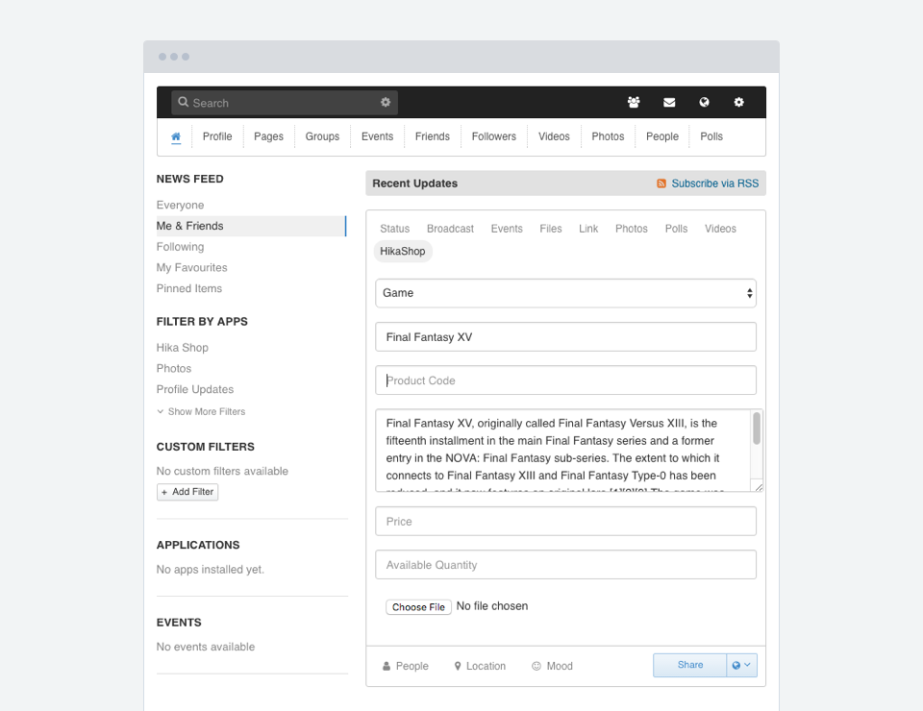Open the Groups menu item
Viewport: 923px width, 711px height.
click(x=322, y=136)
